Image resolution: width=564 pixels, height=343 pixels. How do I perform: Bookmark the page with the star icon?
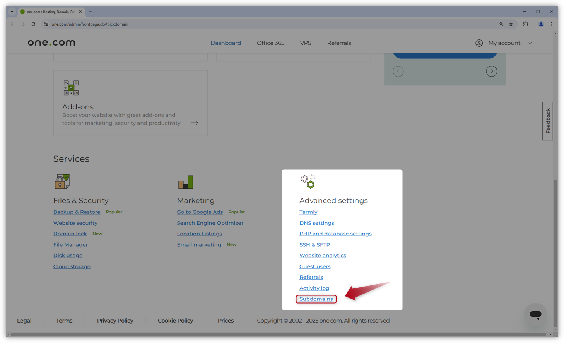511,24
